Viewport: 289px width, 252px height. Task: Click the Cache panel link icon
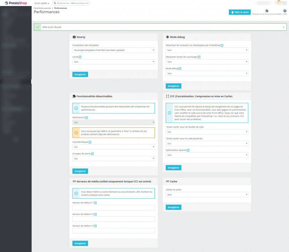pyautogui.click(x=167, y=181)
